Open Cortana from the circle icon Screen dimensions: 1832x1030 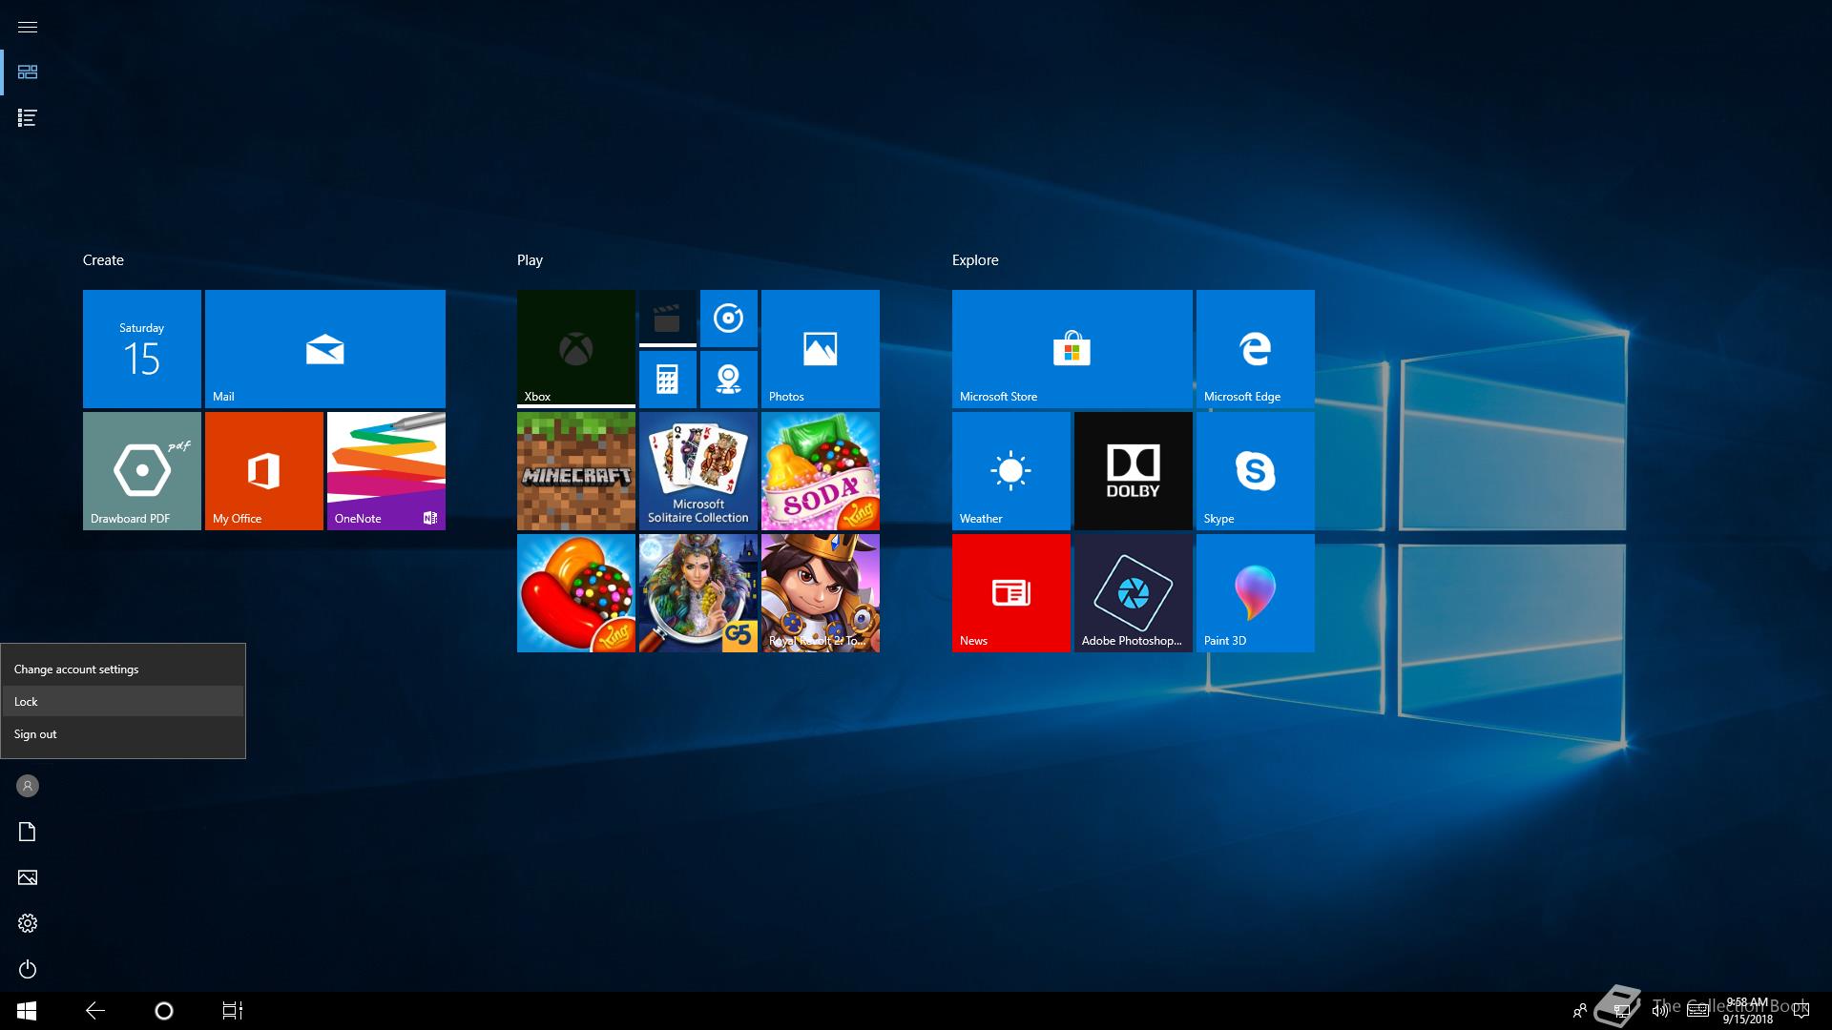tap(164, 1011)
